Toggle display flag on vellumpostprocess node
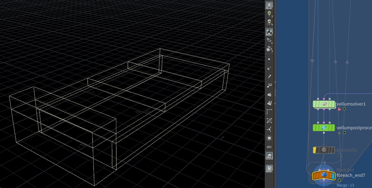372x188 pixels. tap(333, 128)
